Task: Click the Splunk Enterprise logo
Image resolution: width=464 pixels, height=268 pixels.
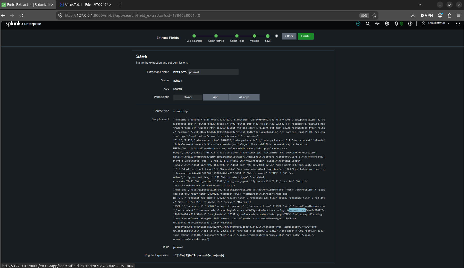Action: coord(23,24)
